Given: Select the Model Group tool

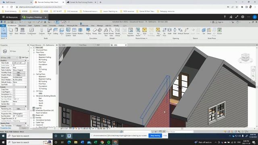Looking at the screenshot, I should point(117,32).
